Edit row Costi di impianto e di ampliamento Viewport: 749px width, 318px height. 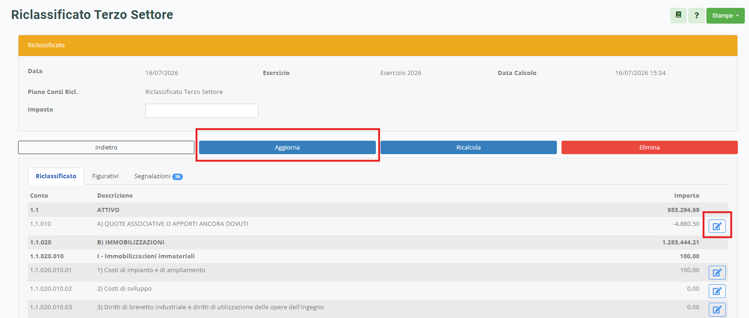(717, 273)
